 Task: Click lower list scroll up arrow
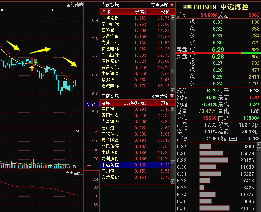[173, 109]
